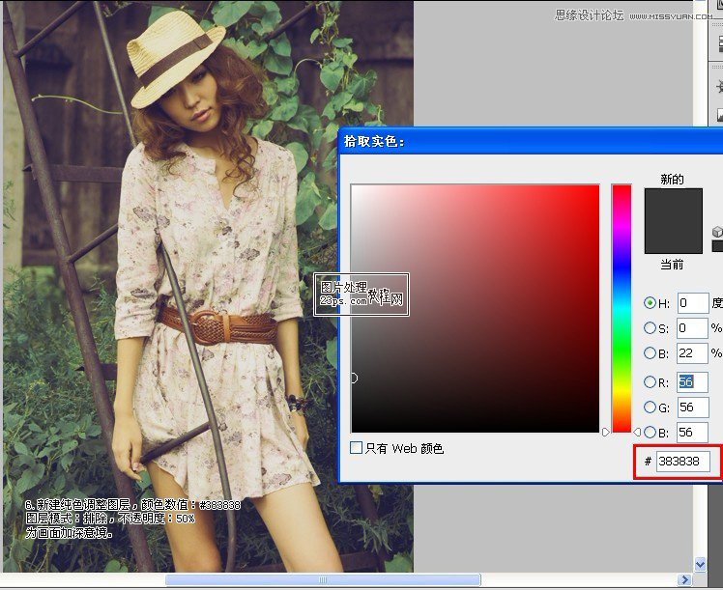723x590 pixels.
Task: Click the vertical scrollbar down arrow
Action: point(701,564)
